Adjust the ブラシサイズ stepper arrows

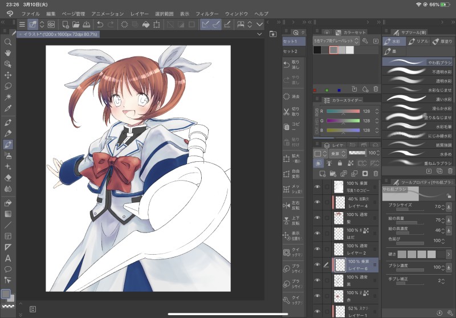point(443,207)
